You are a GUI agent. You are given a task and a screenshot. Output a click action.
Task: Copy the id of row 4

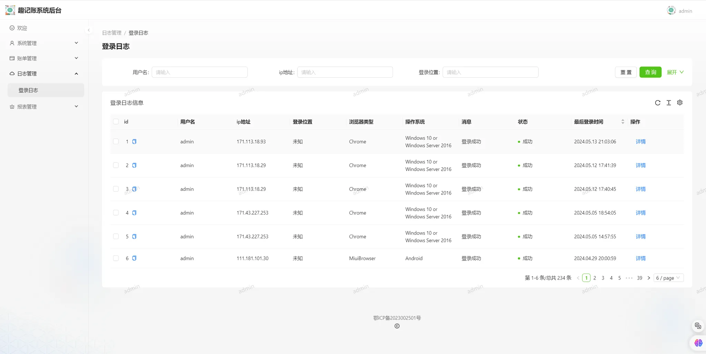coord(134,213)
